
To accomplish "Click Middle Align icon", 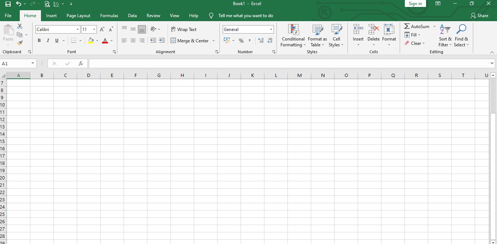I will coord(133,30).
